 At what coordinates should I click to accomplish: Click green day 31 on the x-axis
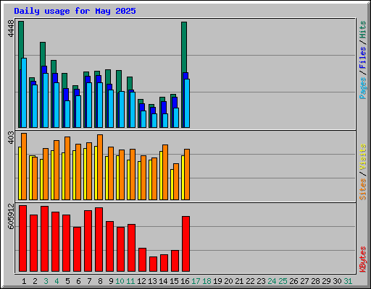click(x=348, y=281)
